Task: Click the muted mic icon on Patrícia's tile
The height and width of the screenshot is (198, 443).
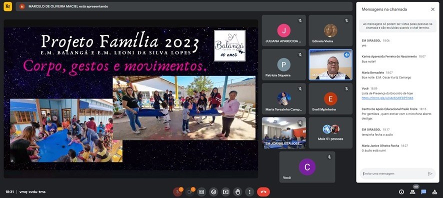Action: pyautogui.click(x=300, y=55)
